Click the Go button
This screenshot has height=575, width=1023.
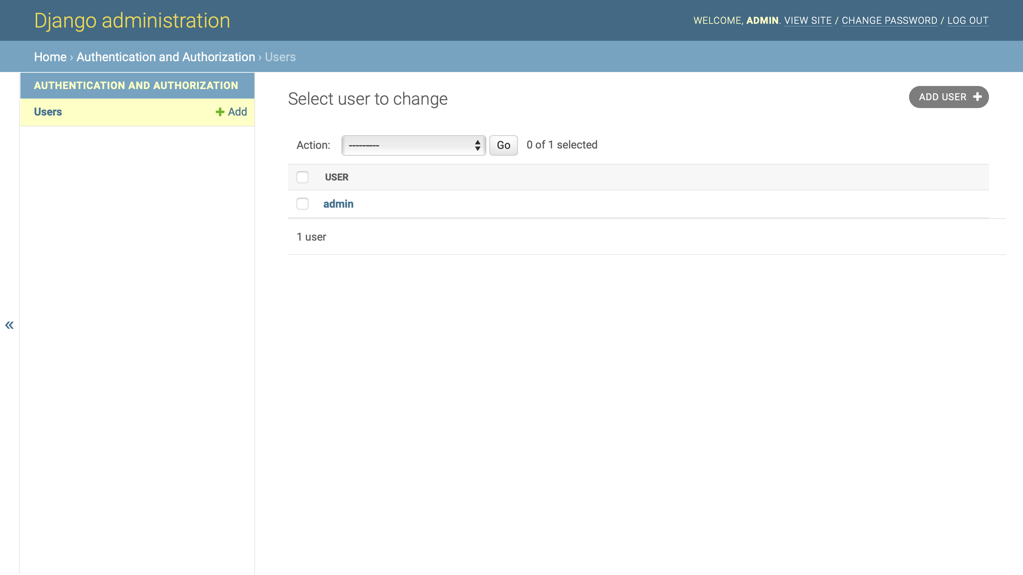click(x=503, y=145)
